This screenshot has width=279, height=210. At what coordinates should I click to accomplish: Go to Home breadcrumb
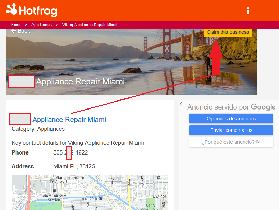[x=16, y=25]
